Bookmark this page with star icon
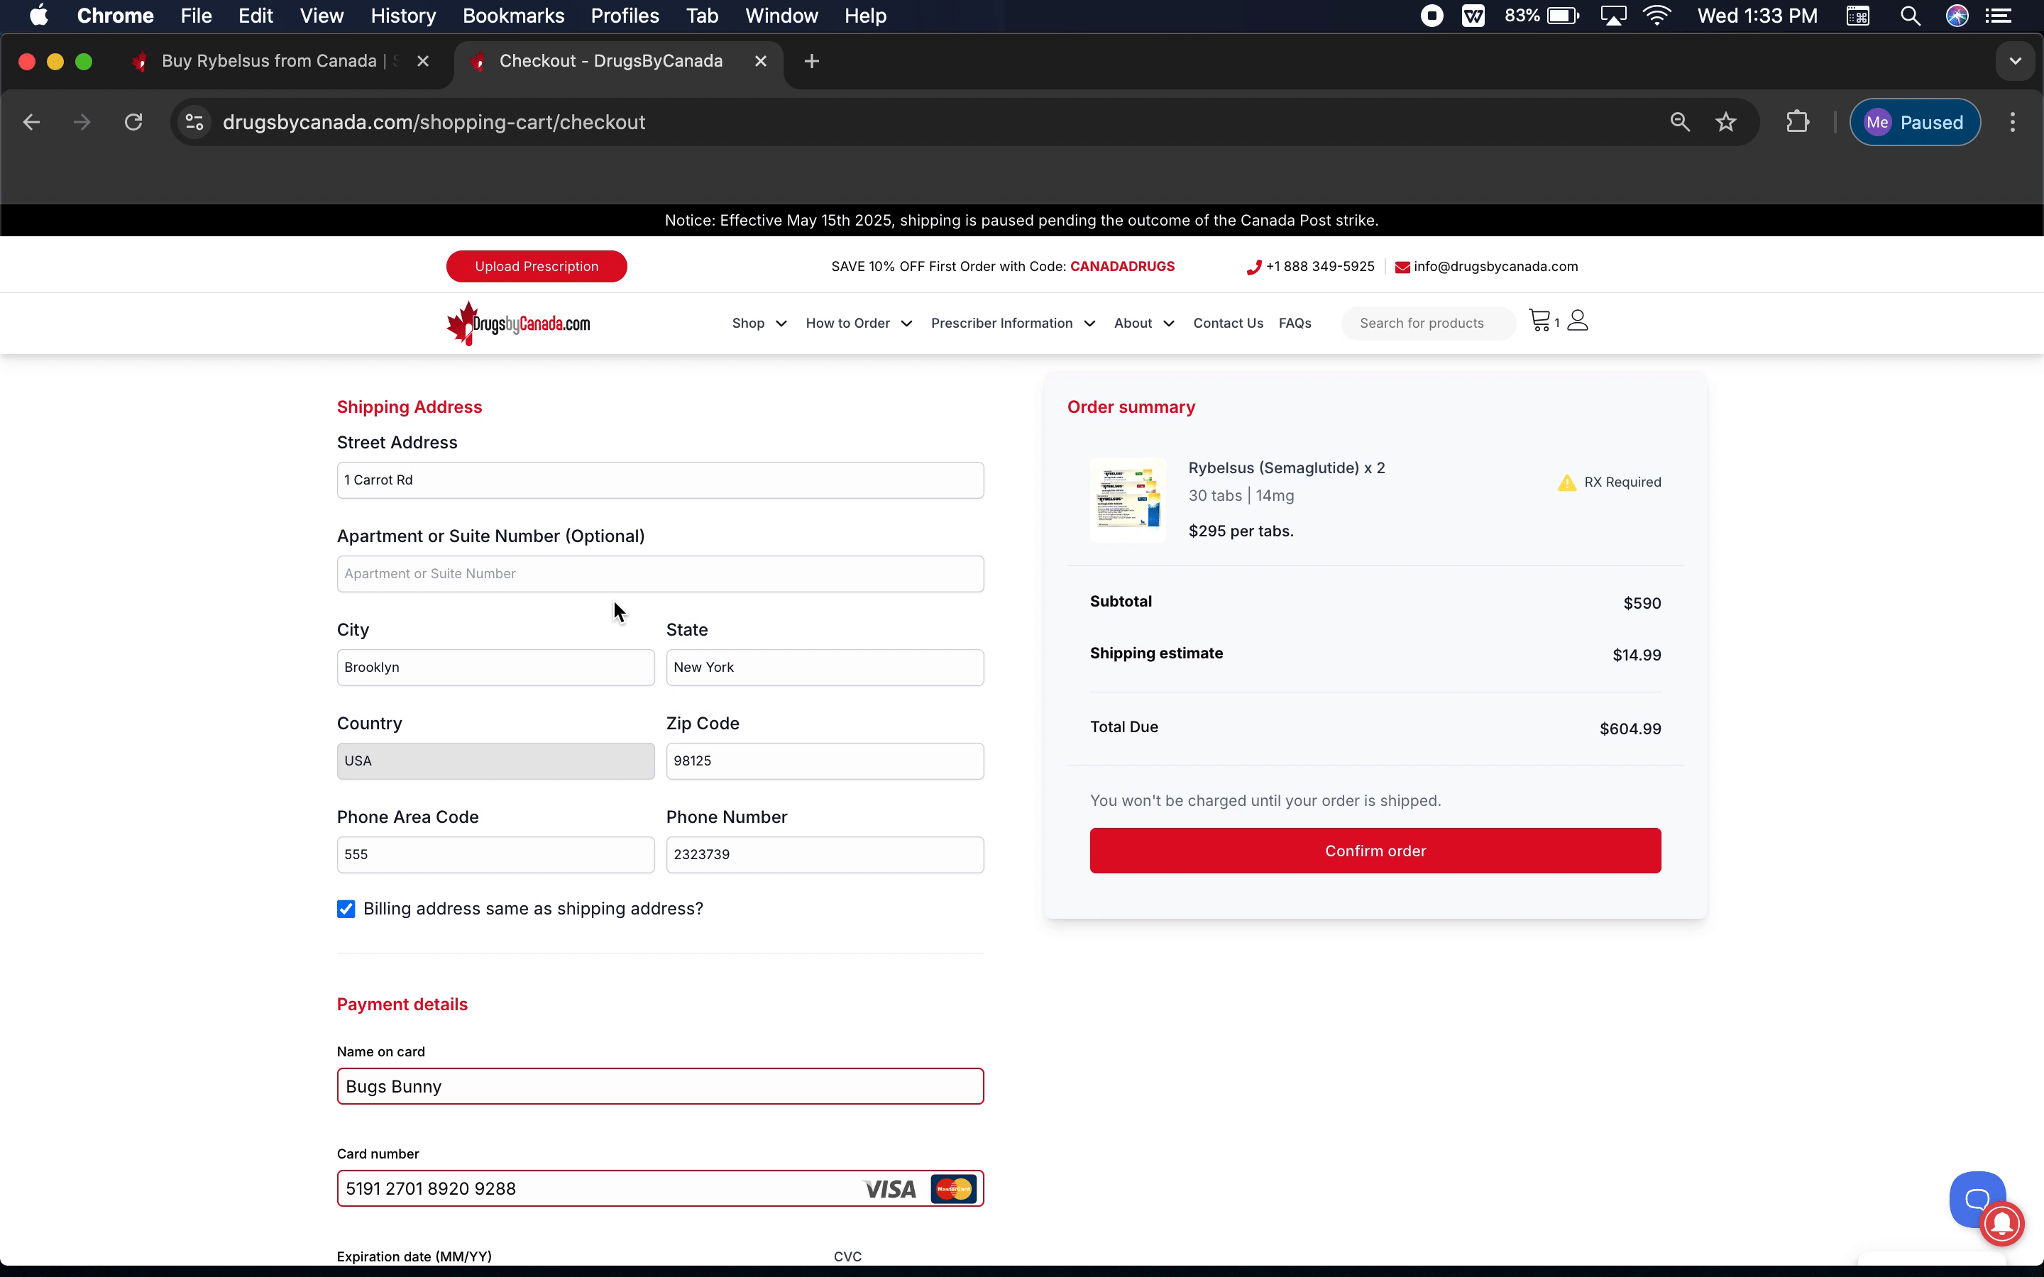2044x1277 pixels. click(1725, 123)
